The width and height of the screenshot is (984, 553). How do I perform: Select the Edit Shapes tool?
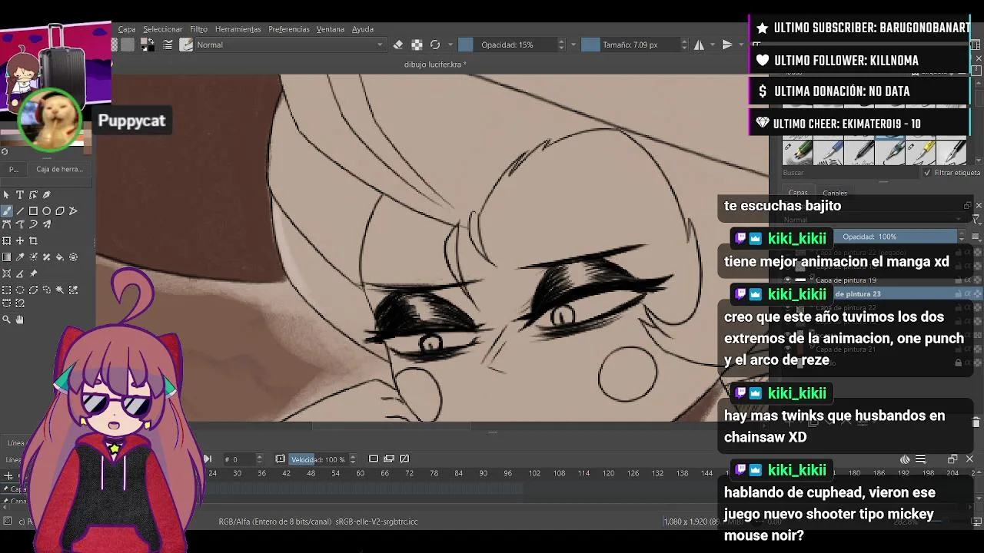coord(33,195)
